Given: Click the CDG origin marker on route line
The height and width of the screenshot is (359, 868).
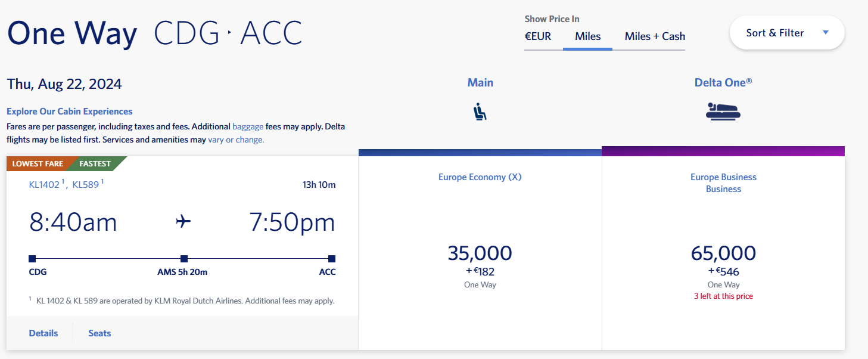Looking at the screenshot, I should click(x=32, y=259).
